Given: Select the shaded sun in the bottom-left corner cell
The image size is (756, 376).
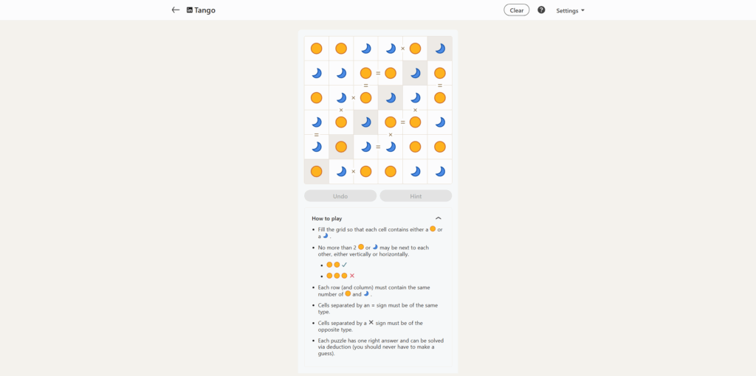Looking at the screenshot, I should pos(316,172).
